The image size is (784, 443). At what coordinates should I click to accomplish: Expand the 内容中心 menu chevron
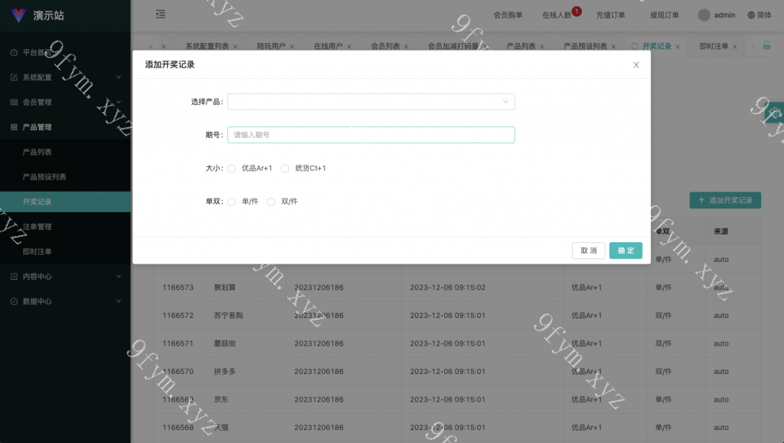pos(119,277)
